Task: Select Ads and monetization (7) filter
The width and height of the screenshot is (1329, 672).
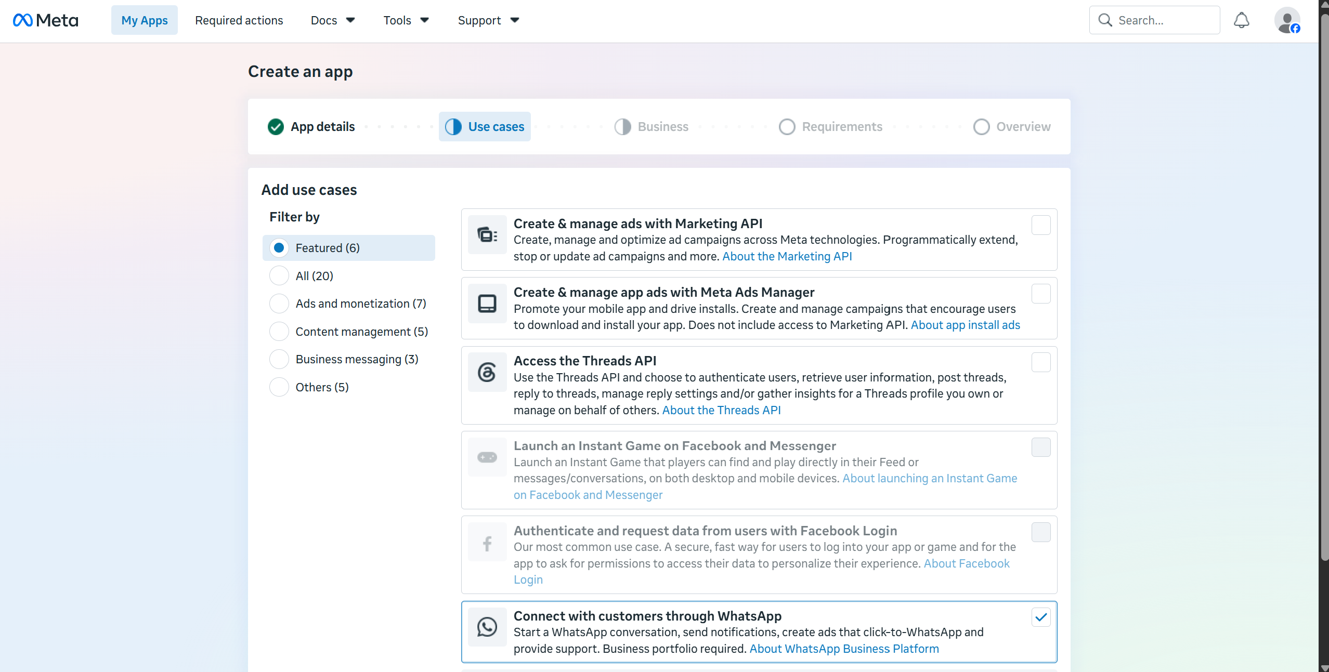Action: (x=348, y=304)
